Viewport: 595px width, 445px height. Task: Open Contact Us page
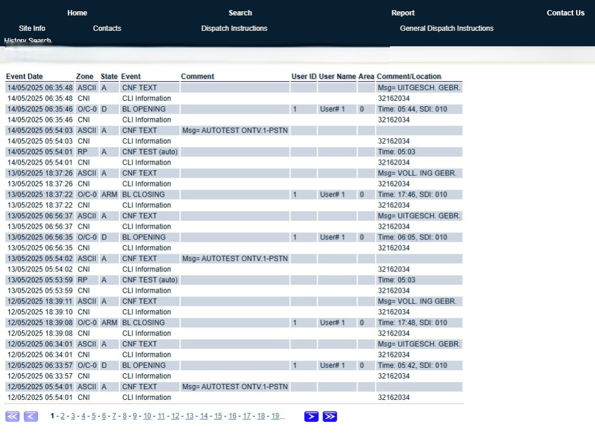point(565,13)
